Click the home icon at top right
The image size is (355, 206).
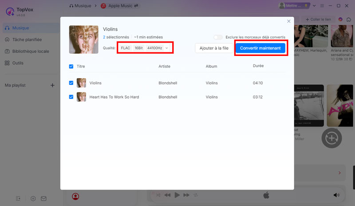(x=349, y=20)
